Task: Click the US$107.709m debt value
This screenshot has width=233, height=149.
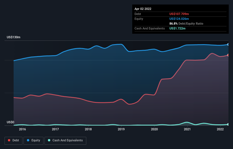Action: point(179,14)
